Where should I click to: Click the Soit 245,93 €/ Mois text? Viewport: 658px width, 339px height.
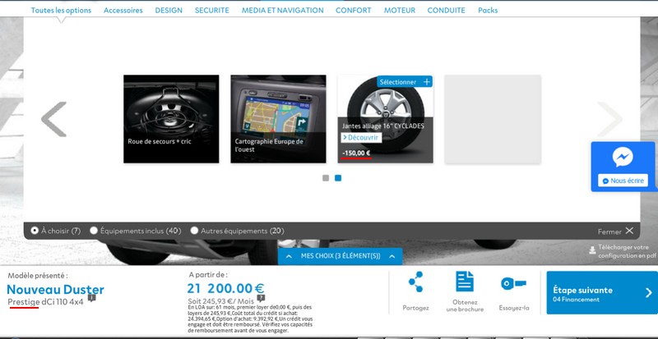point(221,301)
